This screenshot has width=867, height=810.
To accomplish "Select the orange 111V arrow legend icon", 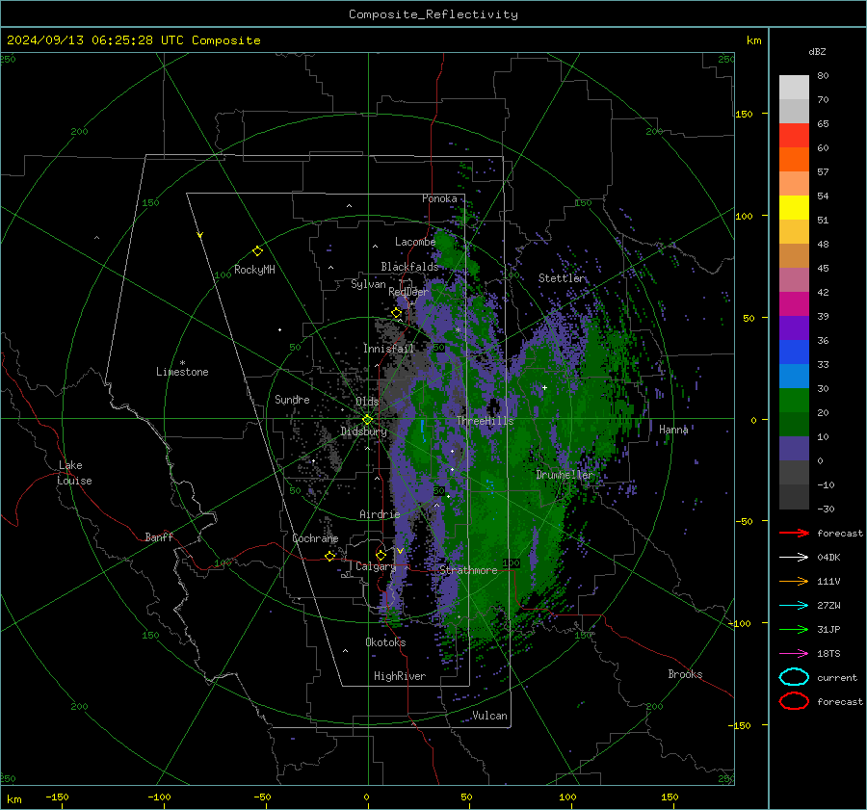I will pos(794,581).
